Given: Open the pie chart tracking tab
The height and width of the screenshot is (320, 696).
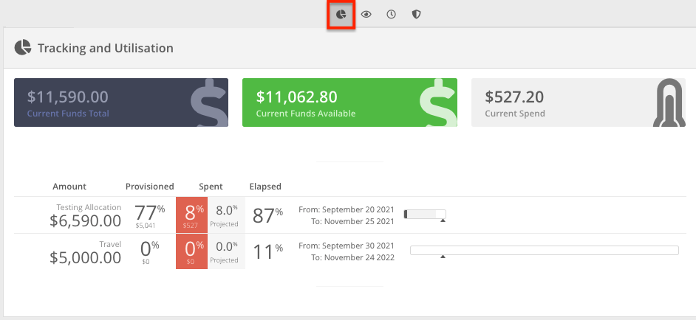Looking at the screenshot, I should point(341,15).
